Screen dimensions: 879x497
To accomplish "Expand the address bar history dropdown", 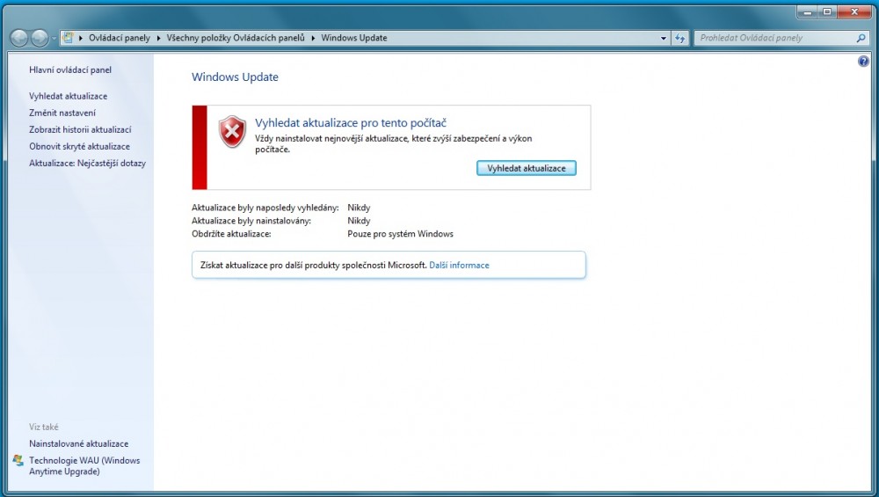I will point(664,39).
